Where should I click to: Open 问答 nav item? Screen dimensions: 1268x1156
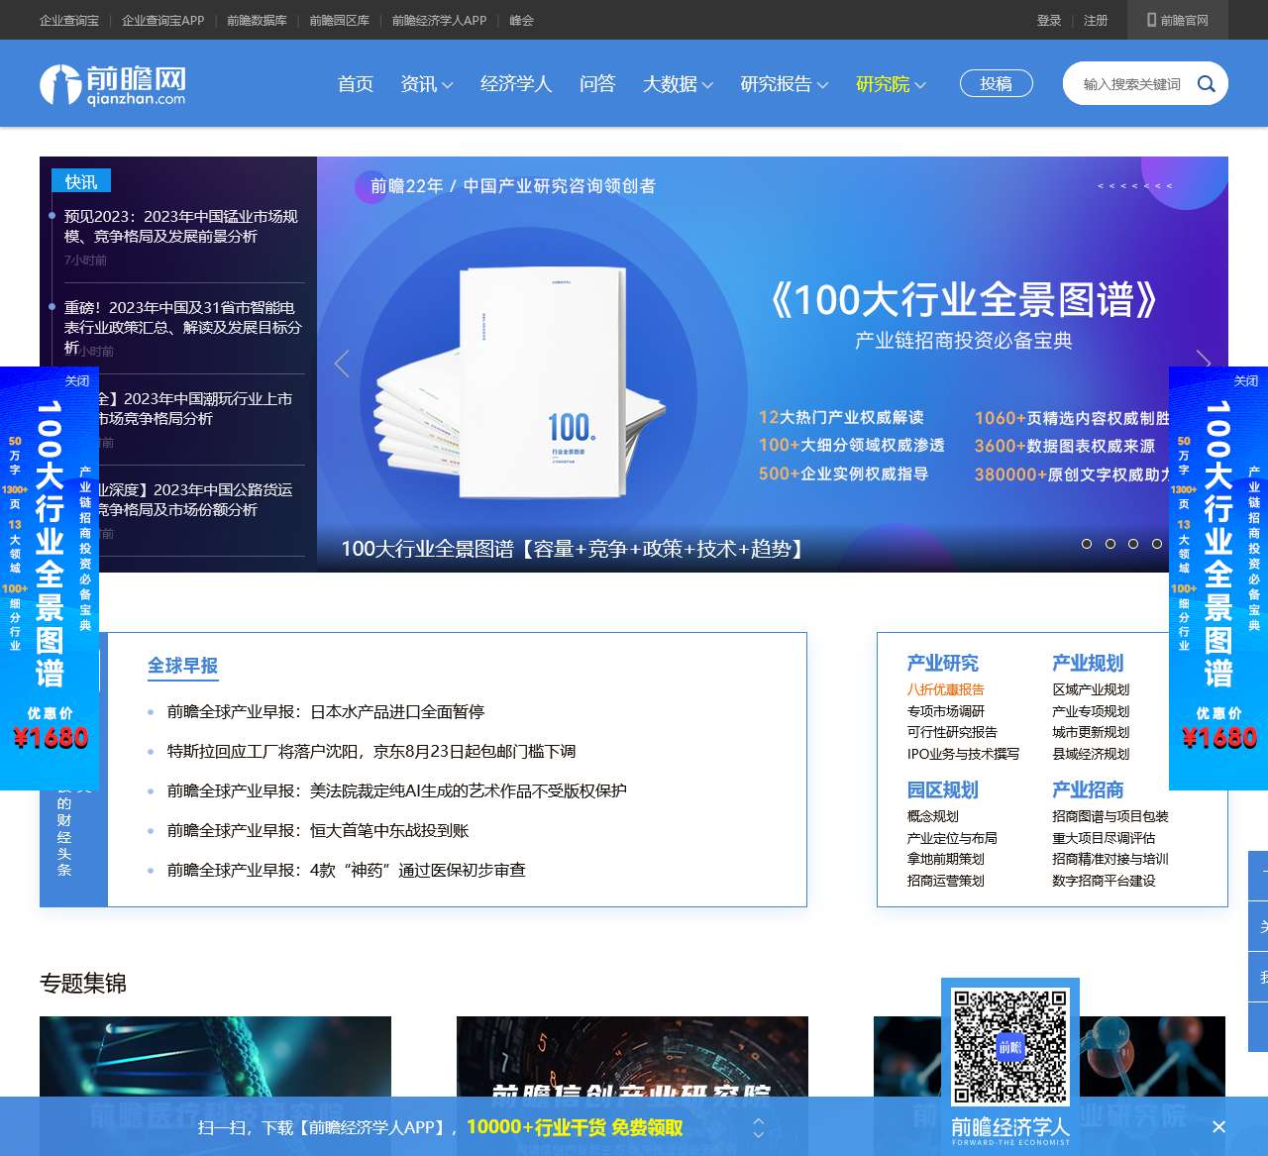click(597, 84)
